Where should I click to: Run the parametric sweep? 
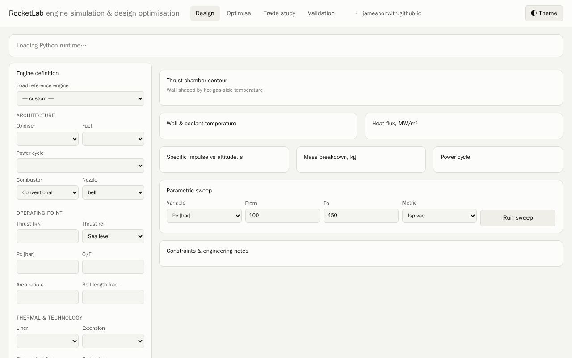[x=517, y=218]
